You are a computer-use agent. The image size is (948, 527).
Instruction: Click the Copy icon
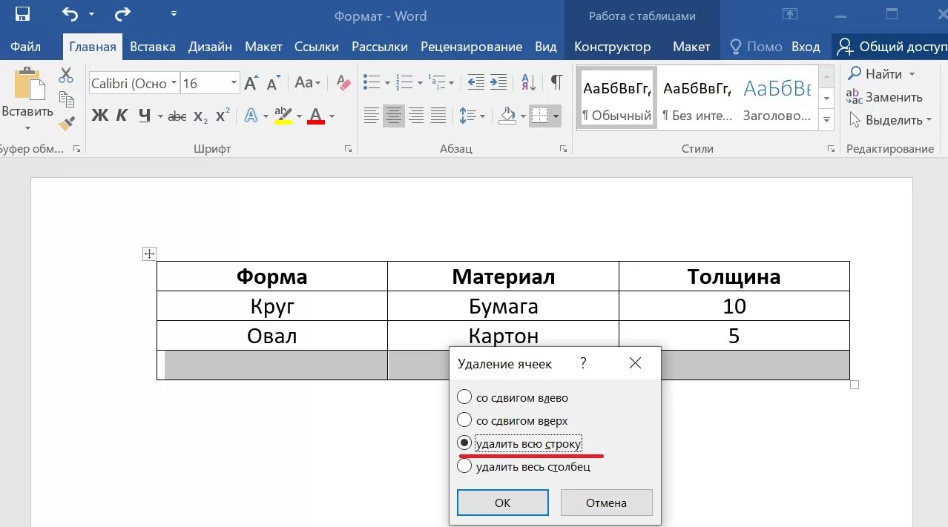pyautogui.click(x=67, y=99)
